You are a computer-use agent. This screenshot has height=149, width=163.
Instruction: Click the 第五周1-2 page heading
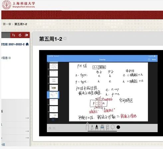51,39
